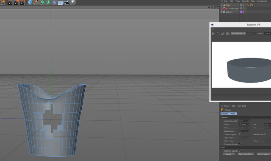
Task: Click the Render View clapperboard icon
Action: (10, 2)
